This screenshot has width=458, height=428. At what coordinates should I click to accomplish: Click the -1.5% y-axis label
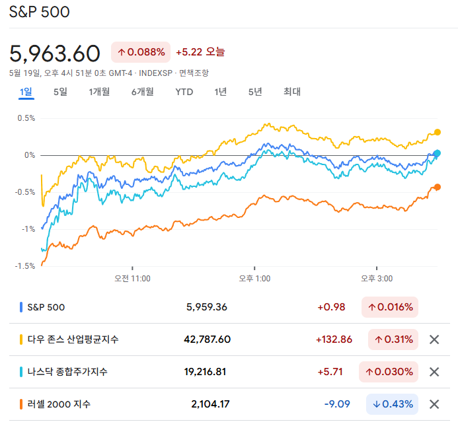pyautogui.click(x=25, y=266)
